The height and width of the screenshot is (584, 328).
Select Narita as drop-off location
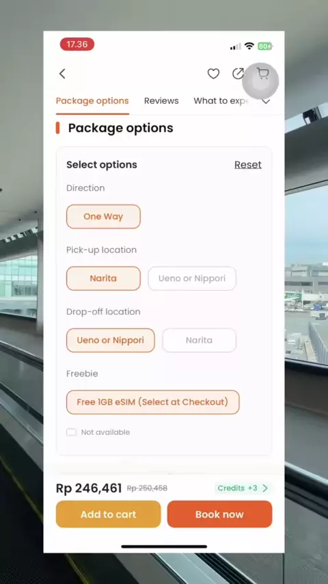click(x=199, y=340)
